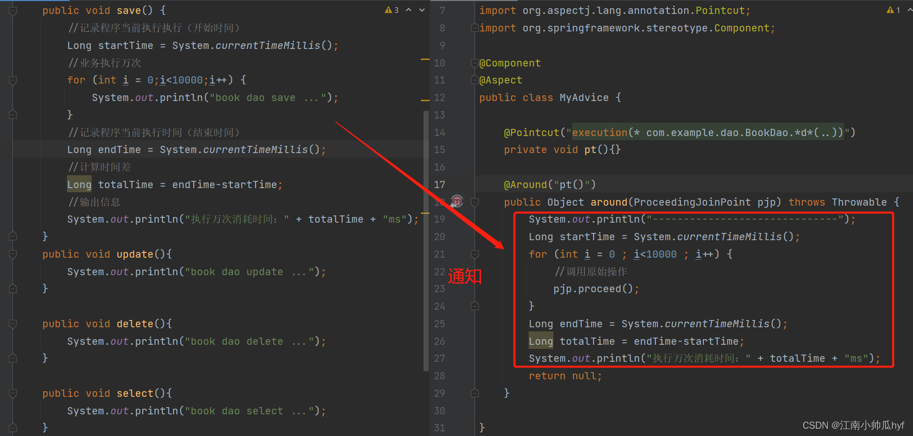913x436 pixels.
Task: Click "book dao update ..." string
Action: coord(249,272)
